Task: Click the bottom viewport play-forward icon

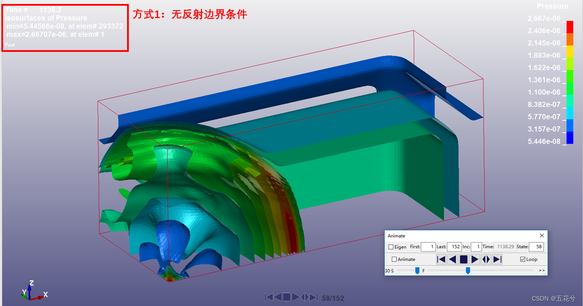Action: (x=296, y=297)
